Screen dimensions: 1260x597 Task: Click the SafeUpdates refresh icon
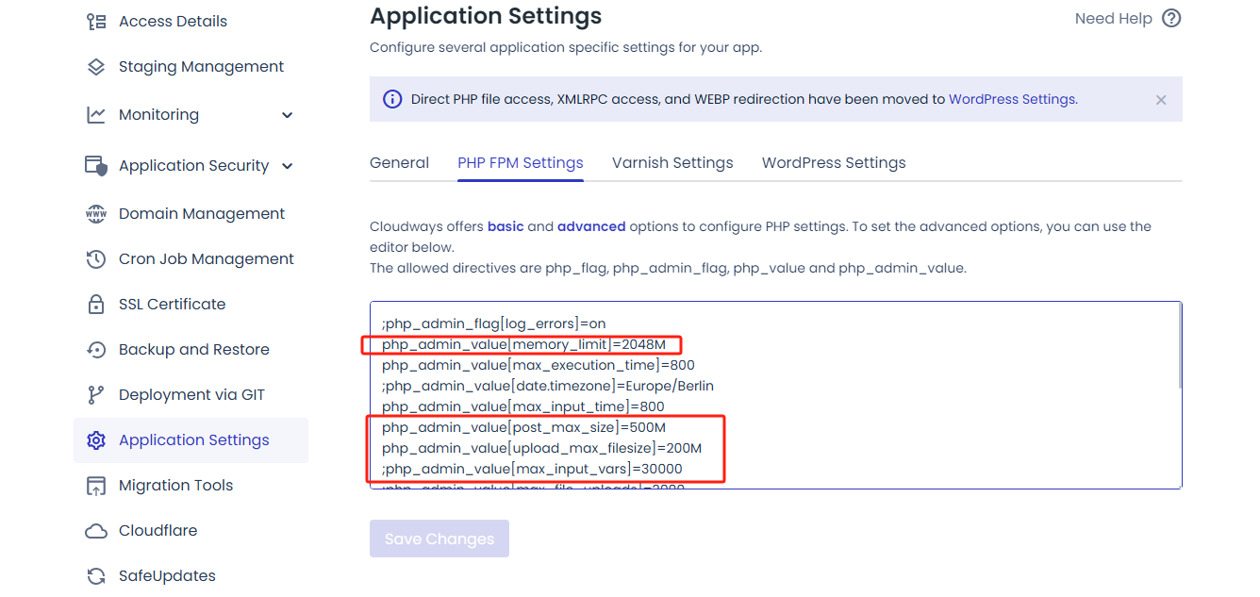(96, 576)
